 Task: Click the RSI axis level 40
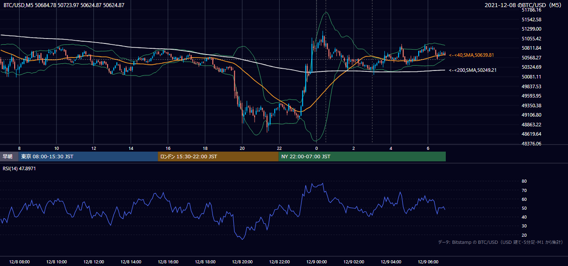524,217
